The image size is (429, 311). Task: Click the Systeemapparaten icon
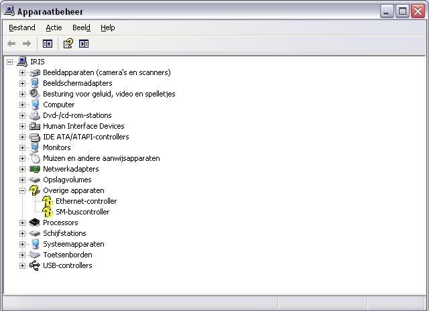pos(35,244)
